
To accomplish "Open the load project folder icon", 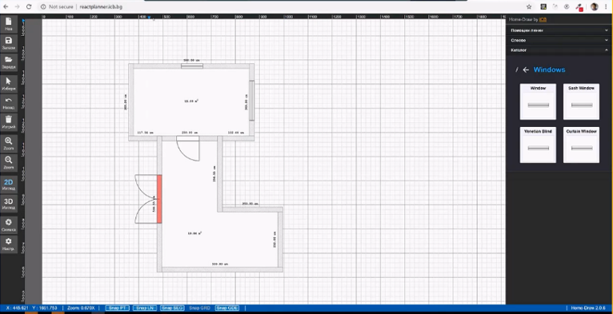I will click(9, 62).
